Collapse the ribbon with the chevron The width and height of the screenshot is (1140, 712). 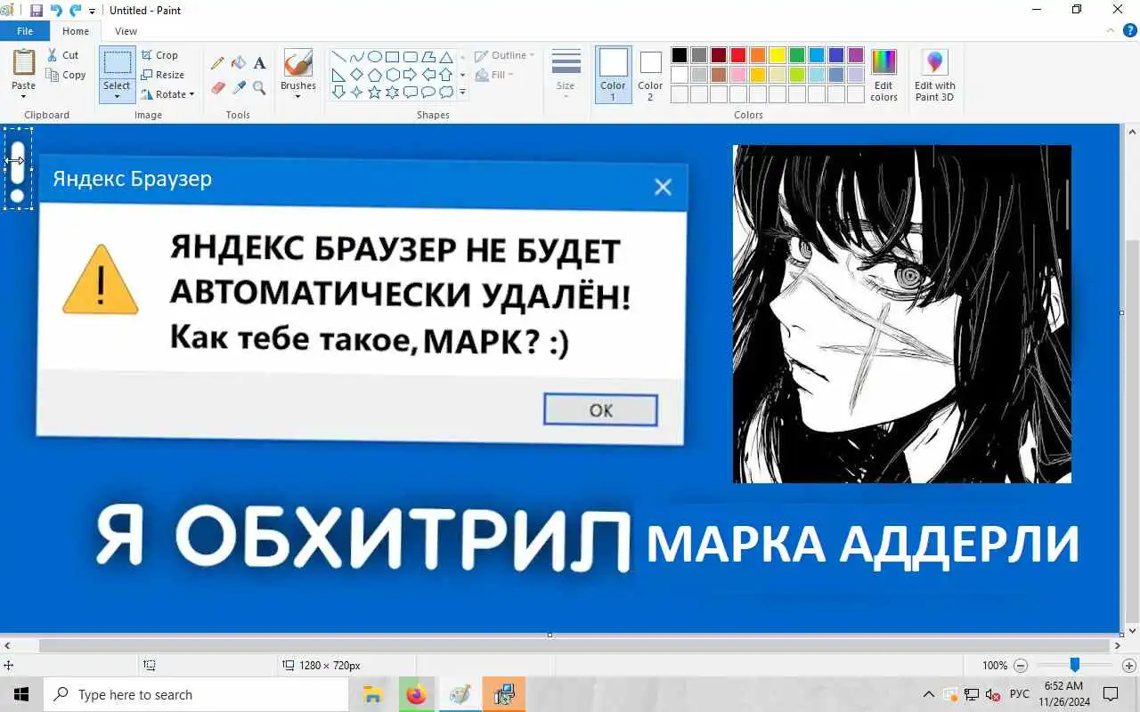(x=1112, y=30)
